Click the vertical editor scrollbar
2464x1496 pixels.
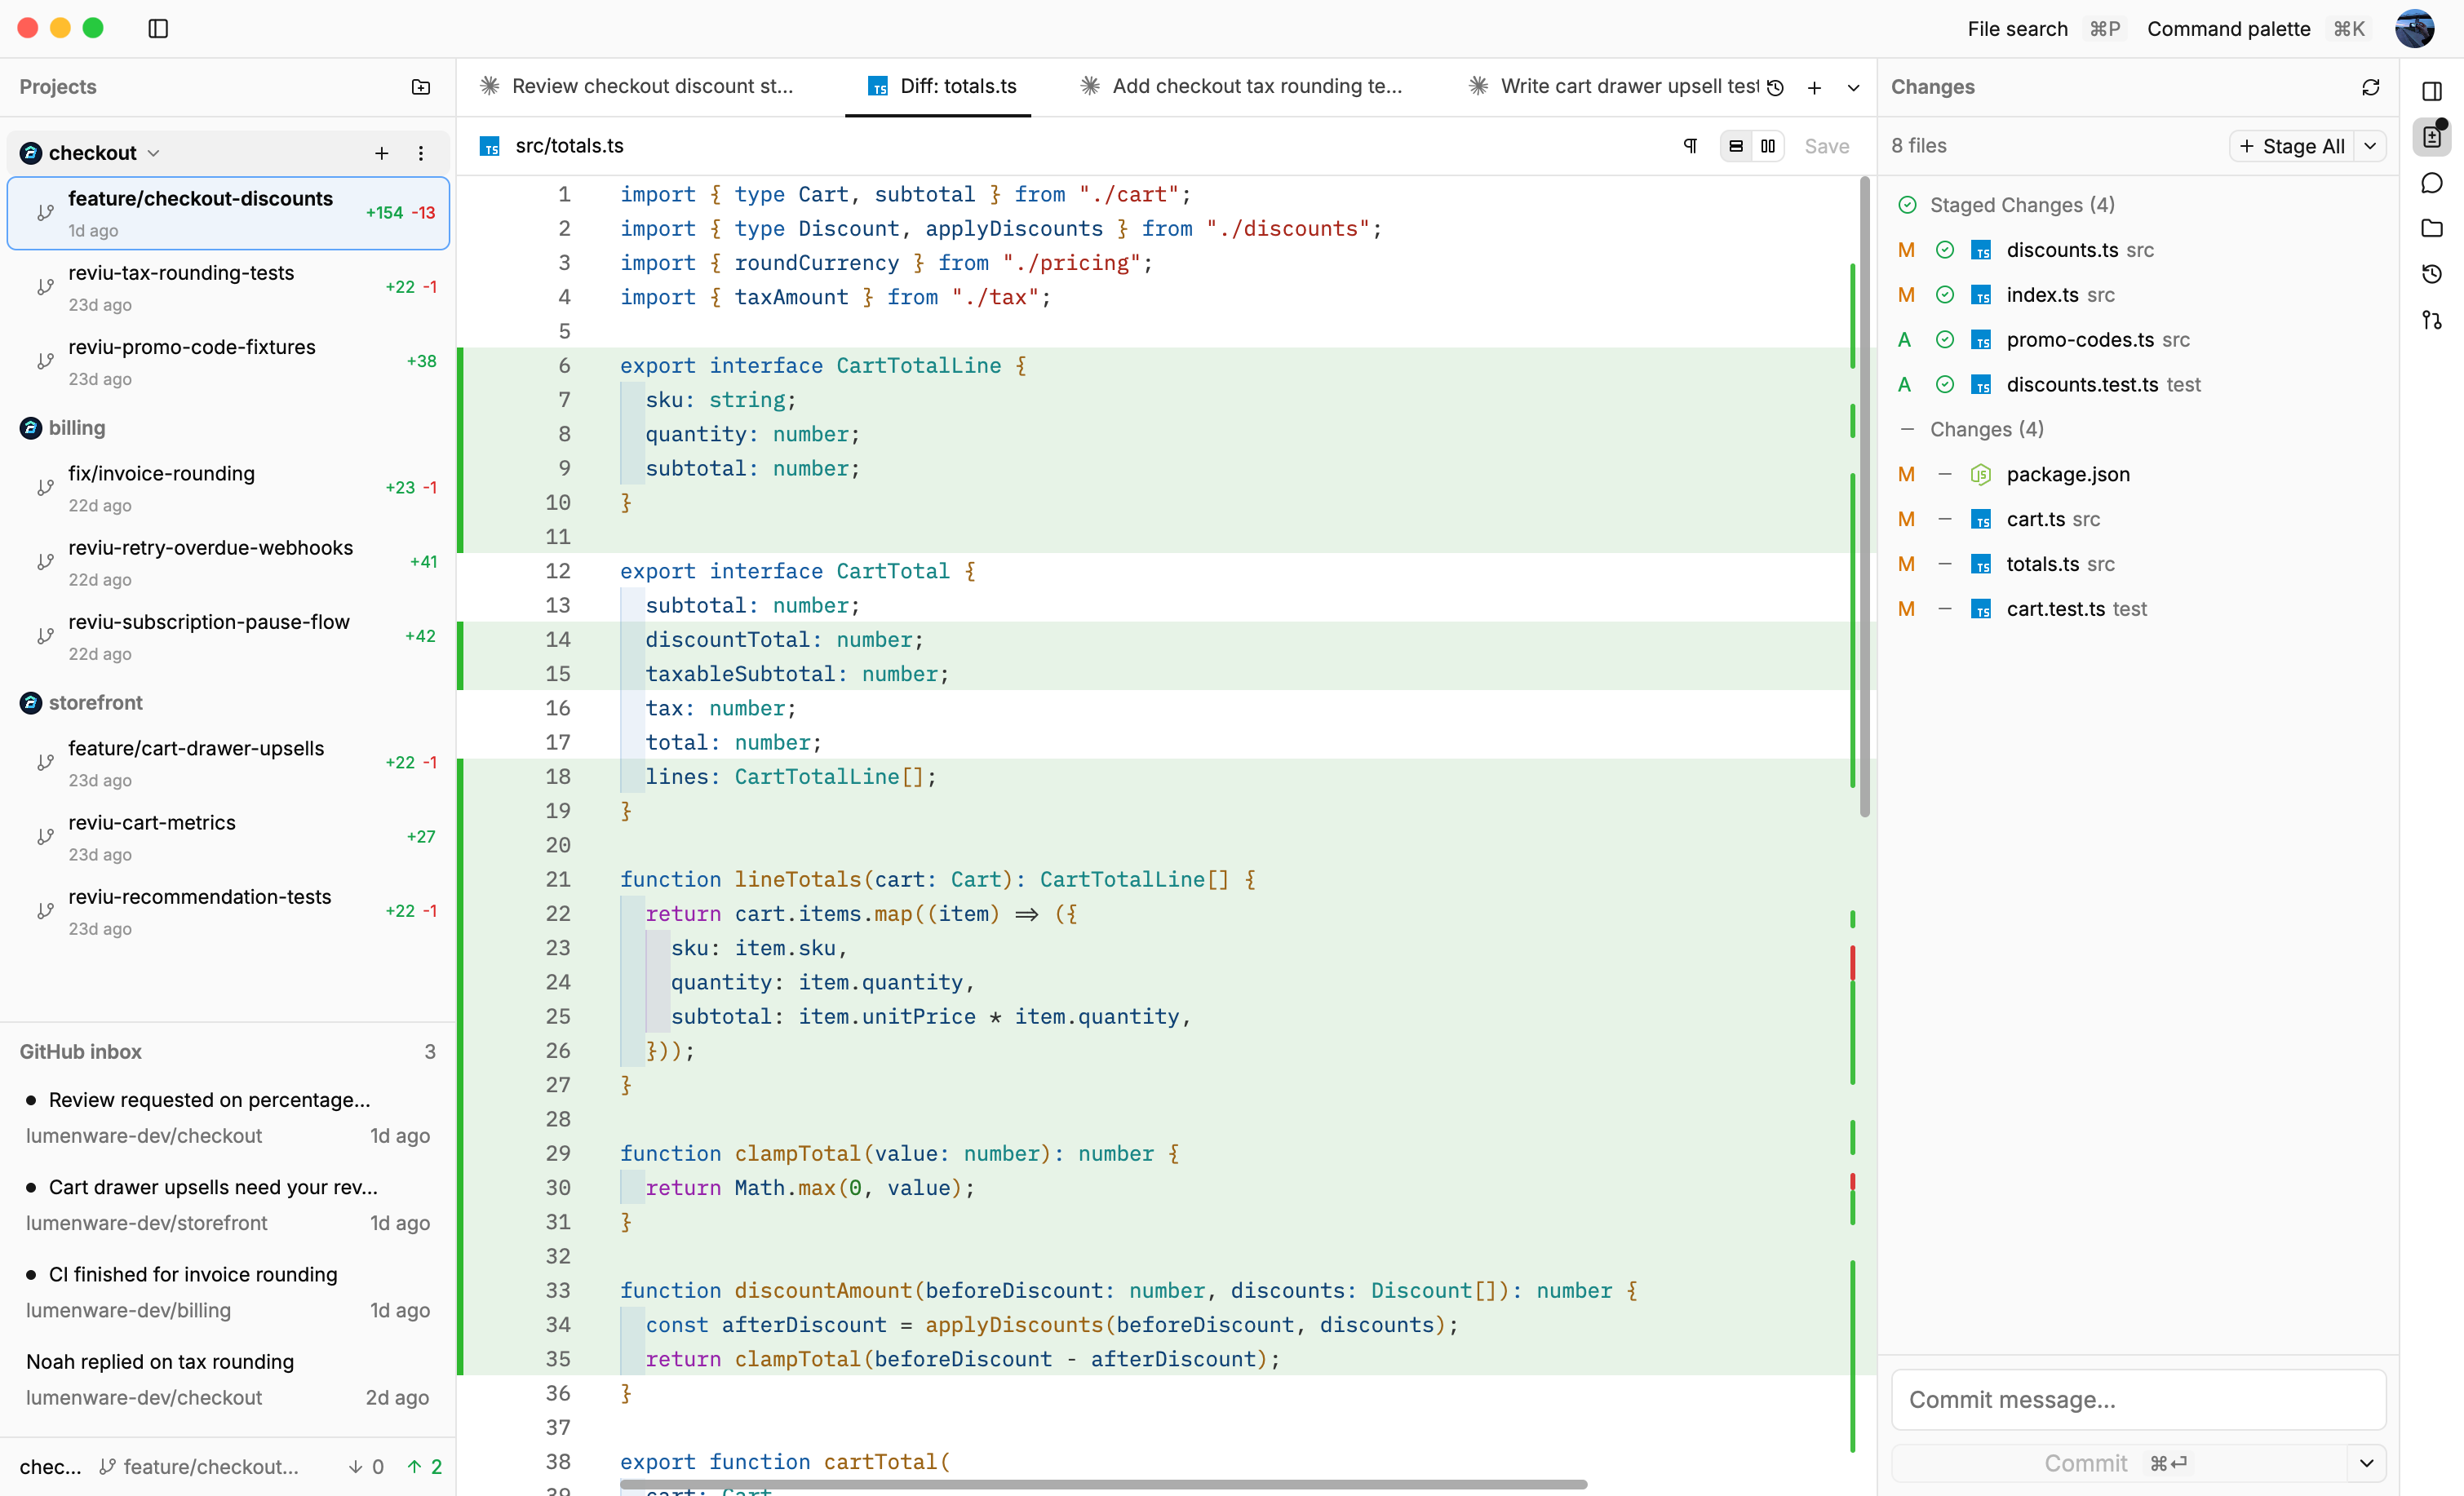pyautogui.click(x=1864, y=497)
